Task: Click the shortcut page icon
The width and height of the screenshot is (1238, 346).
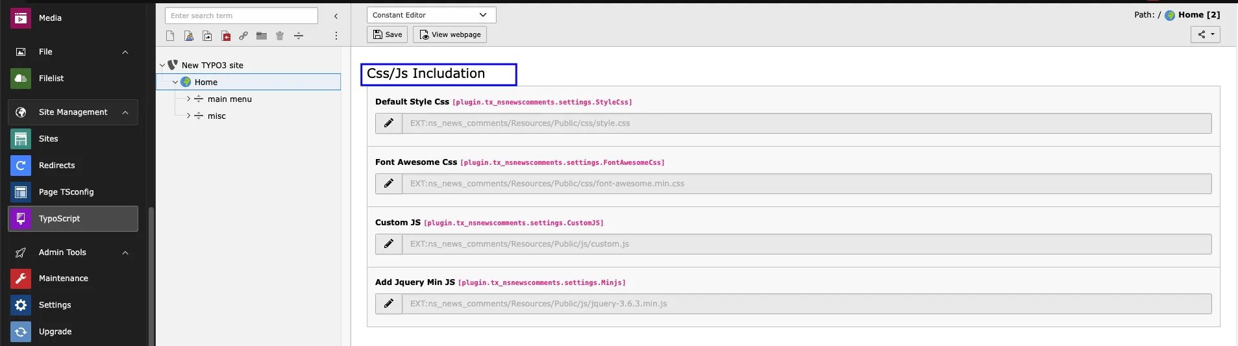Action: [207, 36]
